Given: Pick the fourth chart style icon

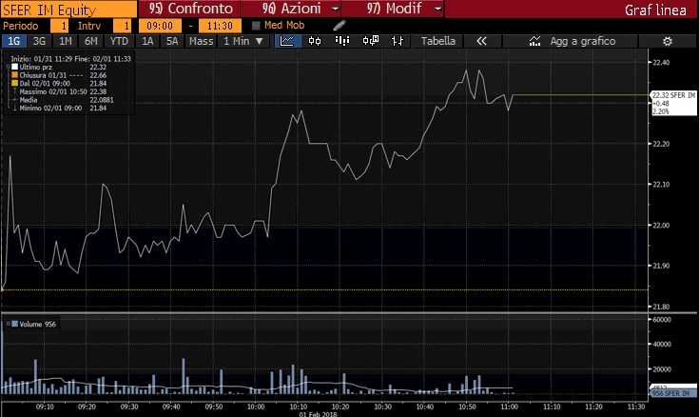Looking at the screenshot, I should coord(370,41).
